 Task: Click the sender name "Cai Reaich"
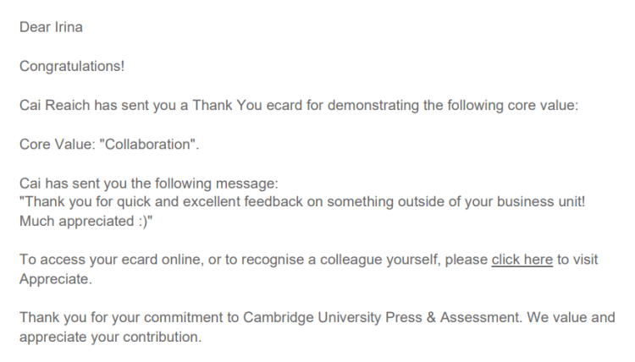[x=51, y=104]
